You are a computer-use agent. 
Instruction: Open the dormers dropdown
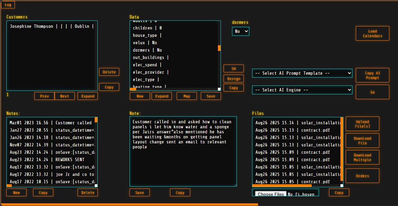(x=240, y=31)
